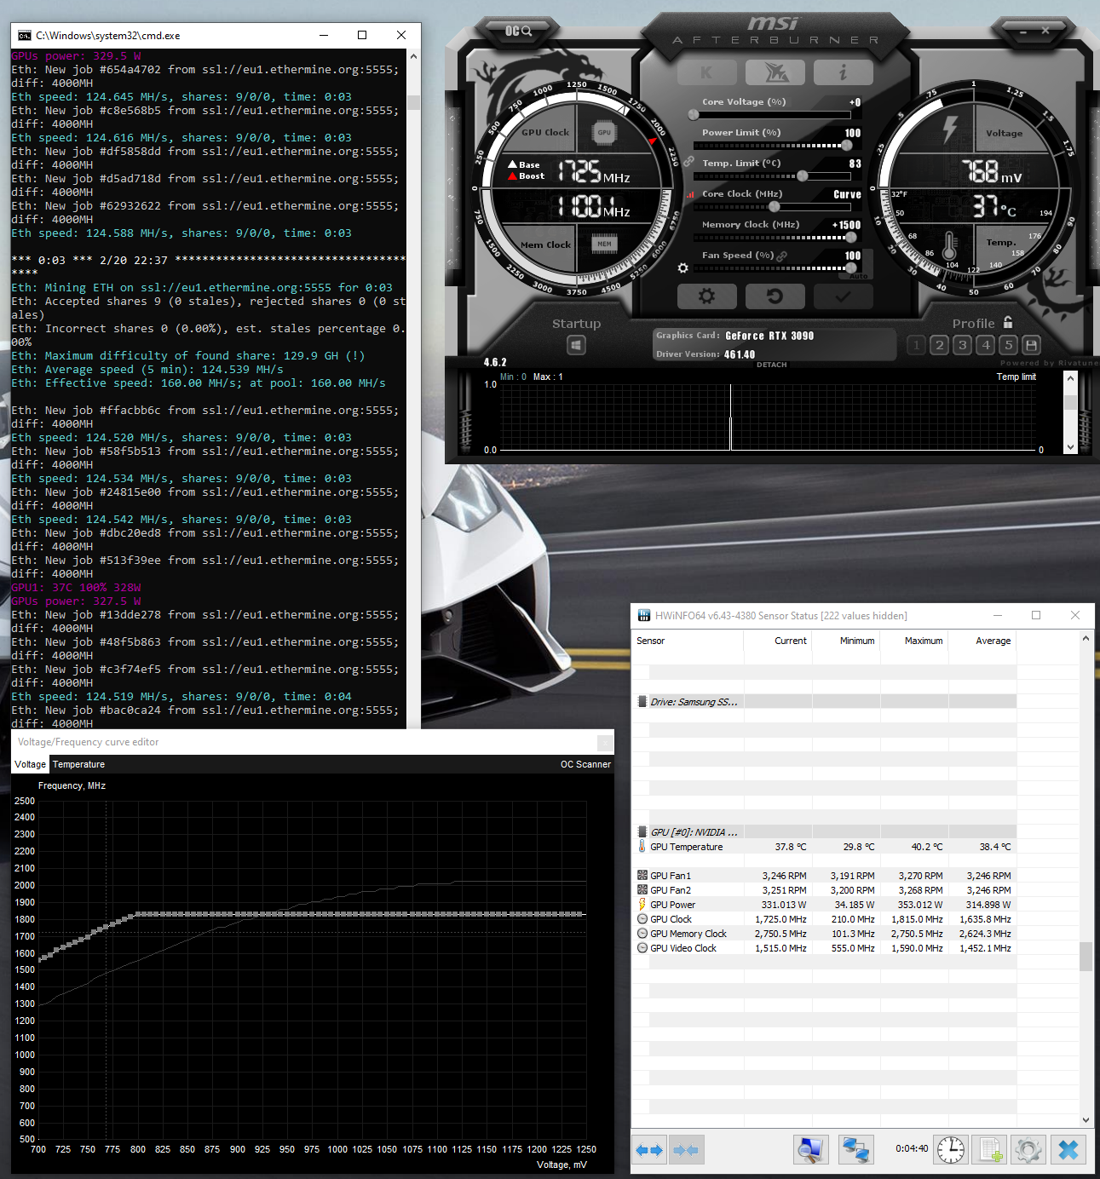
Task: Switch to Temperature tab in curve editor
Action: point(78,764)
